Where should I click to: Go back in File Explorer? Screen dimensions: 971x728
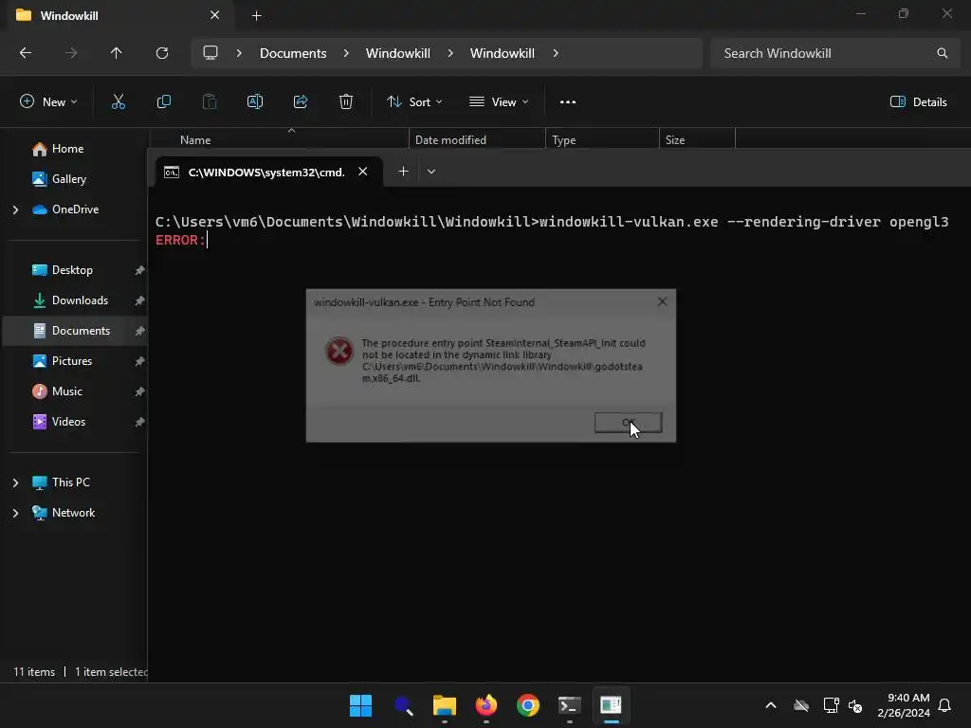click(26, 53)
